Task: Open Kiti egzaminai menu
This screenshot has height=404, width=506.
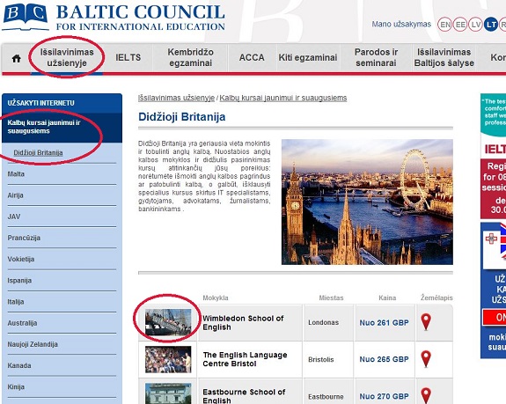Action: (308, 57)
